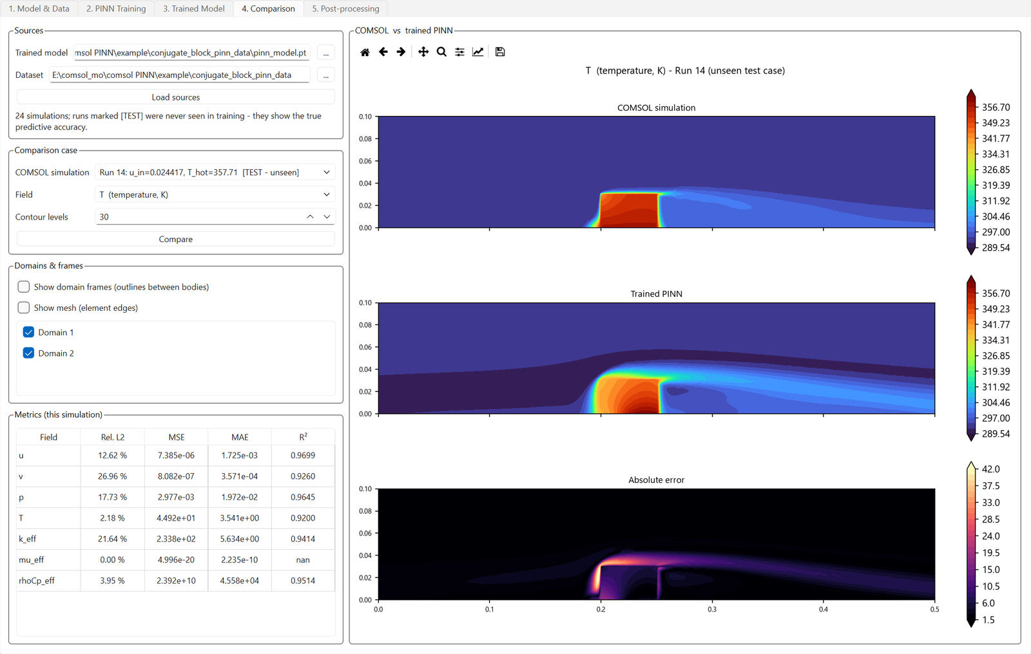Select the T row in metrics table
This screenshot has height=654, width=1031.
[x=175, y=518]
